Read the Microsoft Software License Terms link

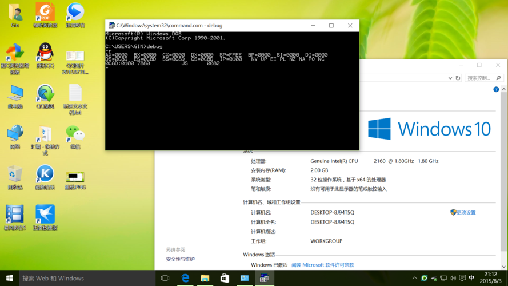(323, 265)
